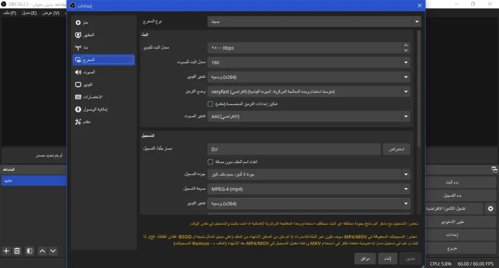Decrease video bitrate with down stepper arrow
Viewport: 499px width, 268px height.
(406, 50)
